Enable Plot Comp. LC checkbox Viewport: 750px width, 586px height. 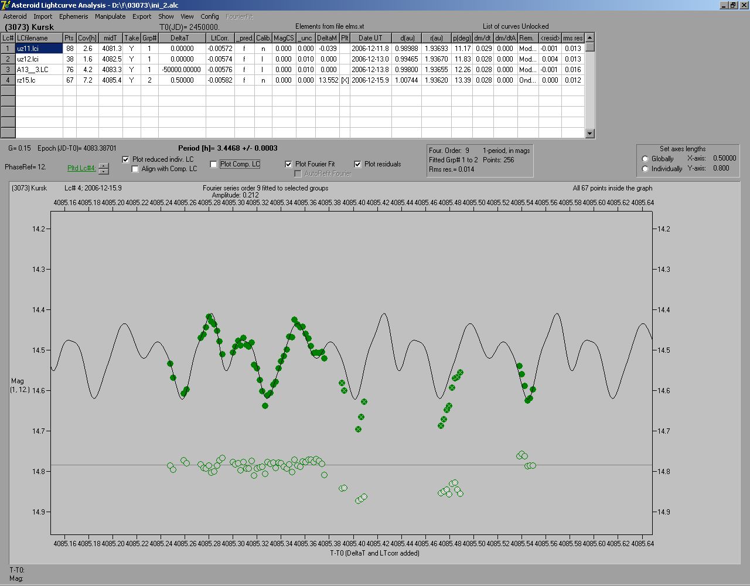(x=213, y=164)
